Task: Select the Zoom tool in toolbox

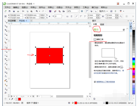Action: (x=6, y=34)
